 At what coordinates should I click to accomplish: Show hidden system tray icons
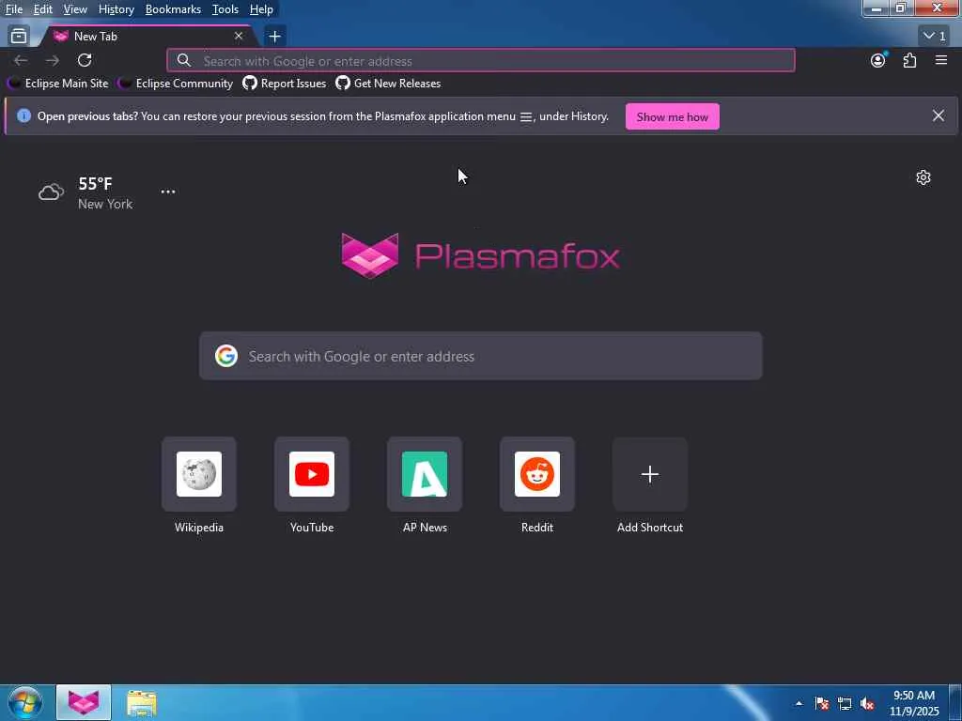click(799, 703)
